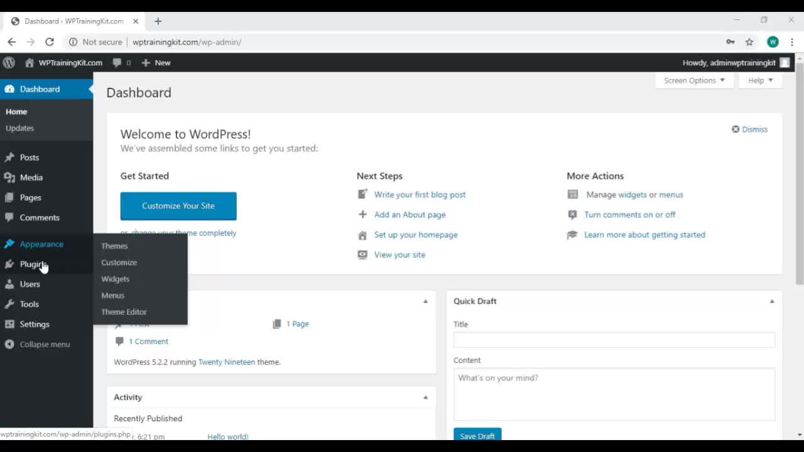The image size is (804, 452).
Task: Click the WordPress logo in admin bar
Action: tap(9, 63)
